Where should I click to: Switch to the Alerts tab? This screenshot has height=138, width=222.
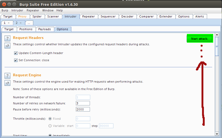click(x=200, y=16)
